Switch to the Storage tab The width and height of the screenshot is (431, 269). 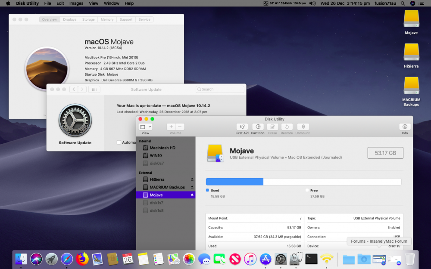[x=88, y=19]
